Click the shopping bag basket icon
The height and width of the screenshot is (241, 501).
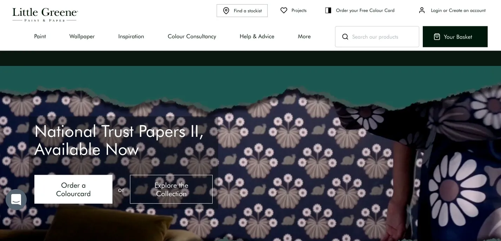[x=437, y=36]
